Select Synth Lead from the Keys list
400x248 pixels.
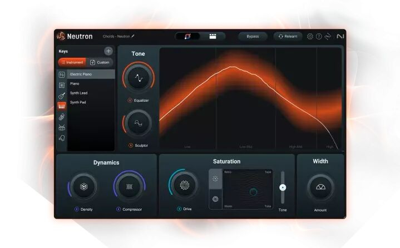click(78, 93)
